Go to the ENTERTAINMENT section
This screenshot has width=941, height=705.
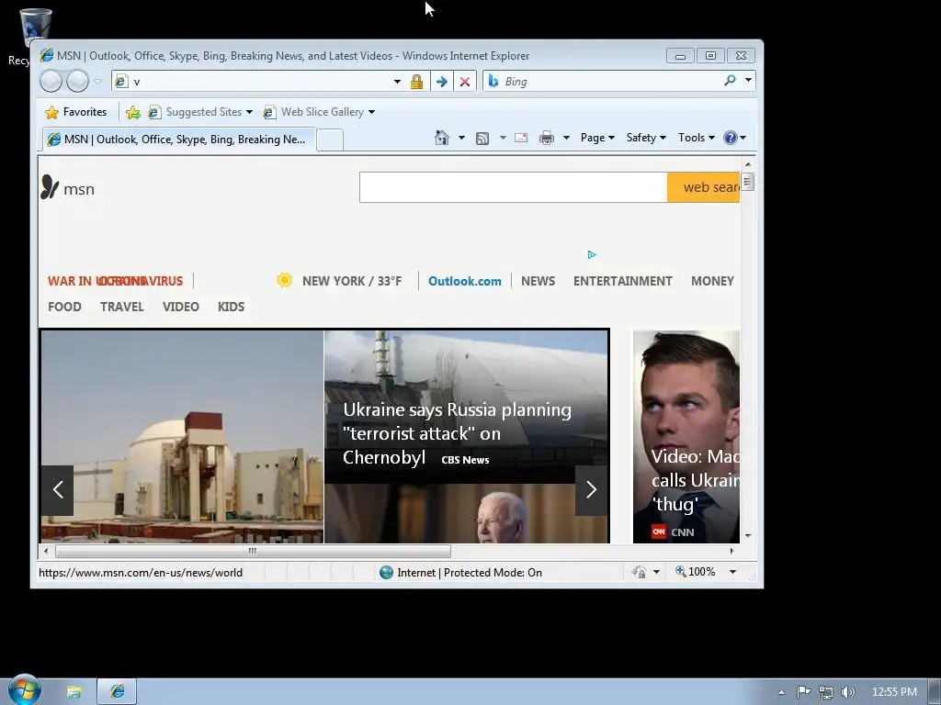[622, 281]
